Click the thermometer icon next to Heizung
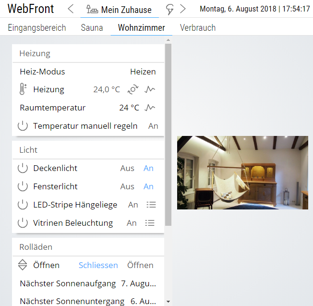The height and width of the screenshot is (306, 313). click(24, 89)
